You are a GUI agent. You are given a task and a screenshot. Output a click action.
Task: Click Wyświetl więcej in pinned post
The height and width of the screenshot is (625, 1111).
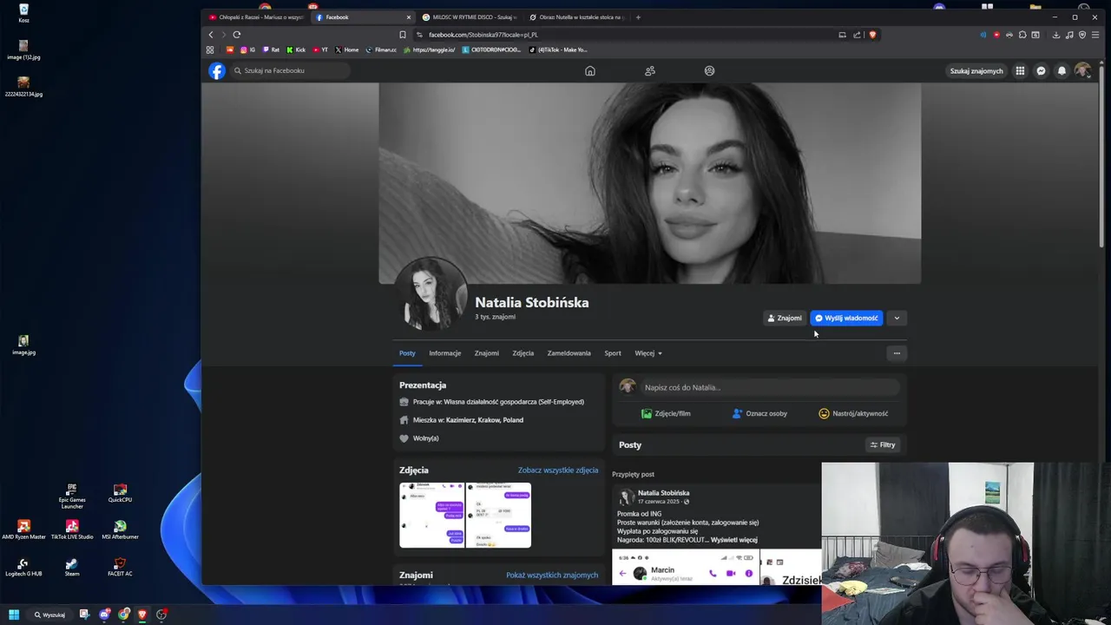[x=734, y=540]
